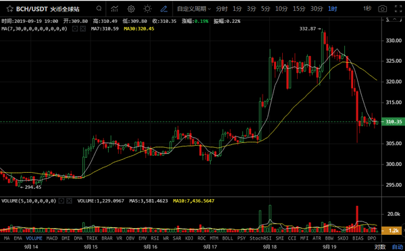Image resolution: width=405 pixels, height=251 pixels.
Task: Select the BOLL indicator
Action: pyautogui.click(x=227, y=238)
